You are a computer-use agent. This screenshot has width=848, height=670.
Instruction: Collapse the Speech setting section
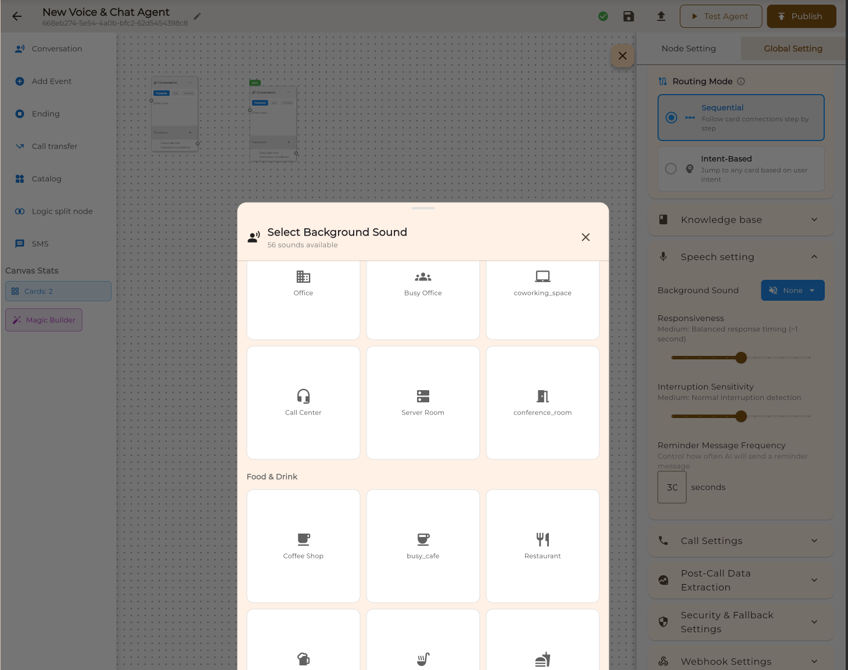coord(741,257)
